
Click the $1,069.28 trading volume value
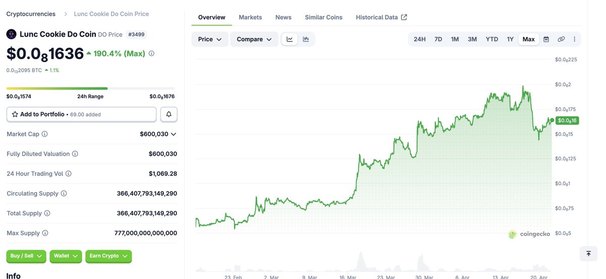coord(163,173)
